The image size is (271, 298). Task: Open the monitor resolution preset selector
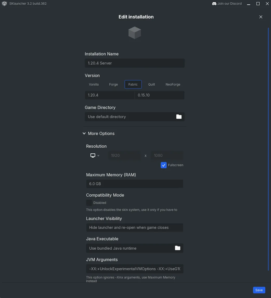95,156
